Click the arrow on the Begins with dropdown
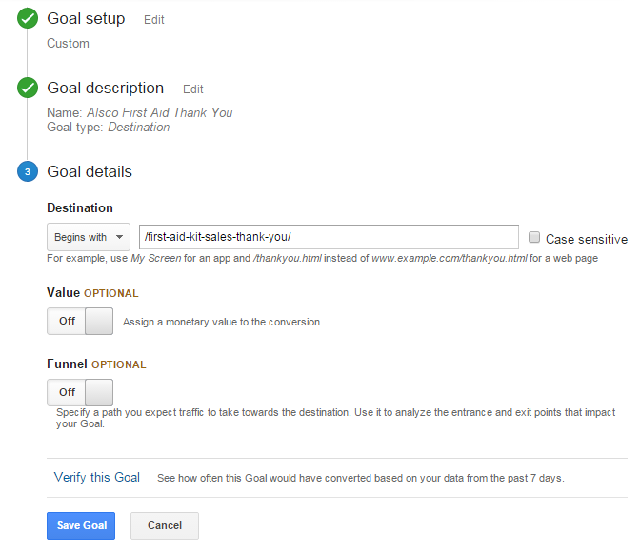The height and width of the screenshot is (551, 640). [120, 237]
